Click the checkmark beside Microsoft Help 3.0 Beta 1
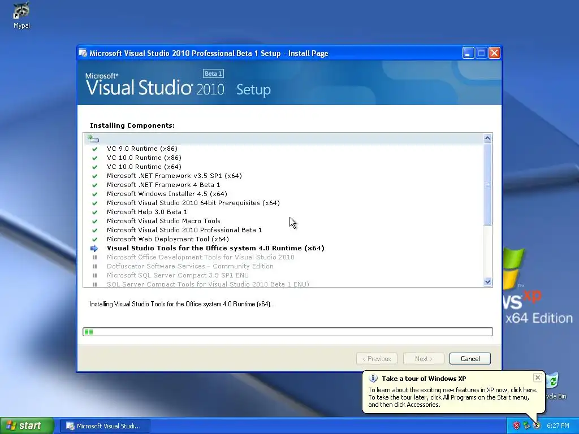The image size is (579, 434). tap(94, 212)
